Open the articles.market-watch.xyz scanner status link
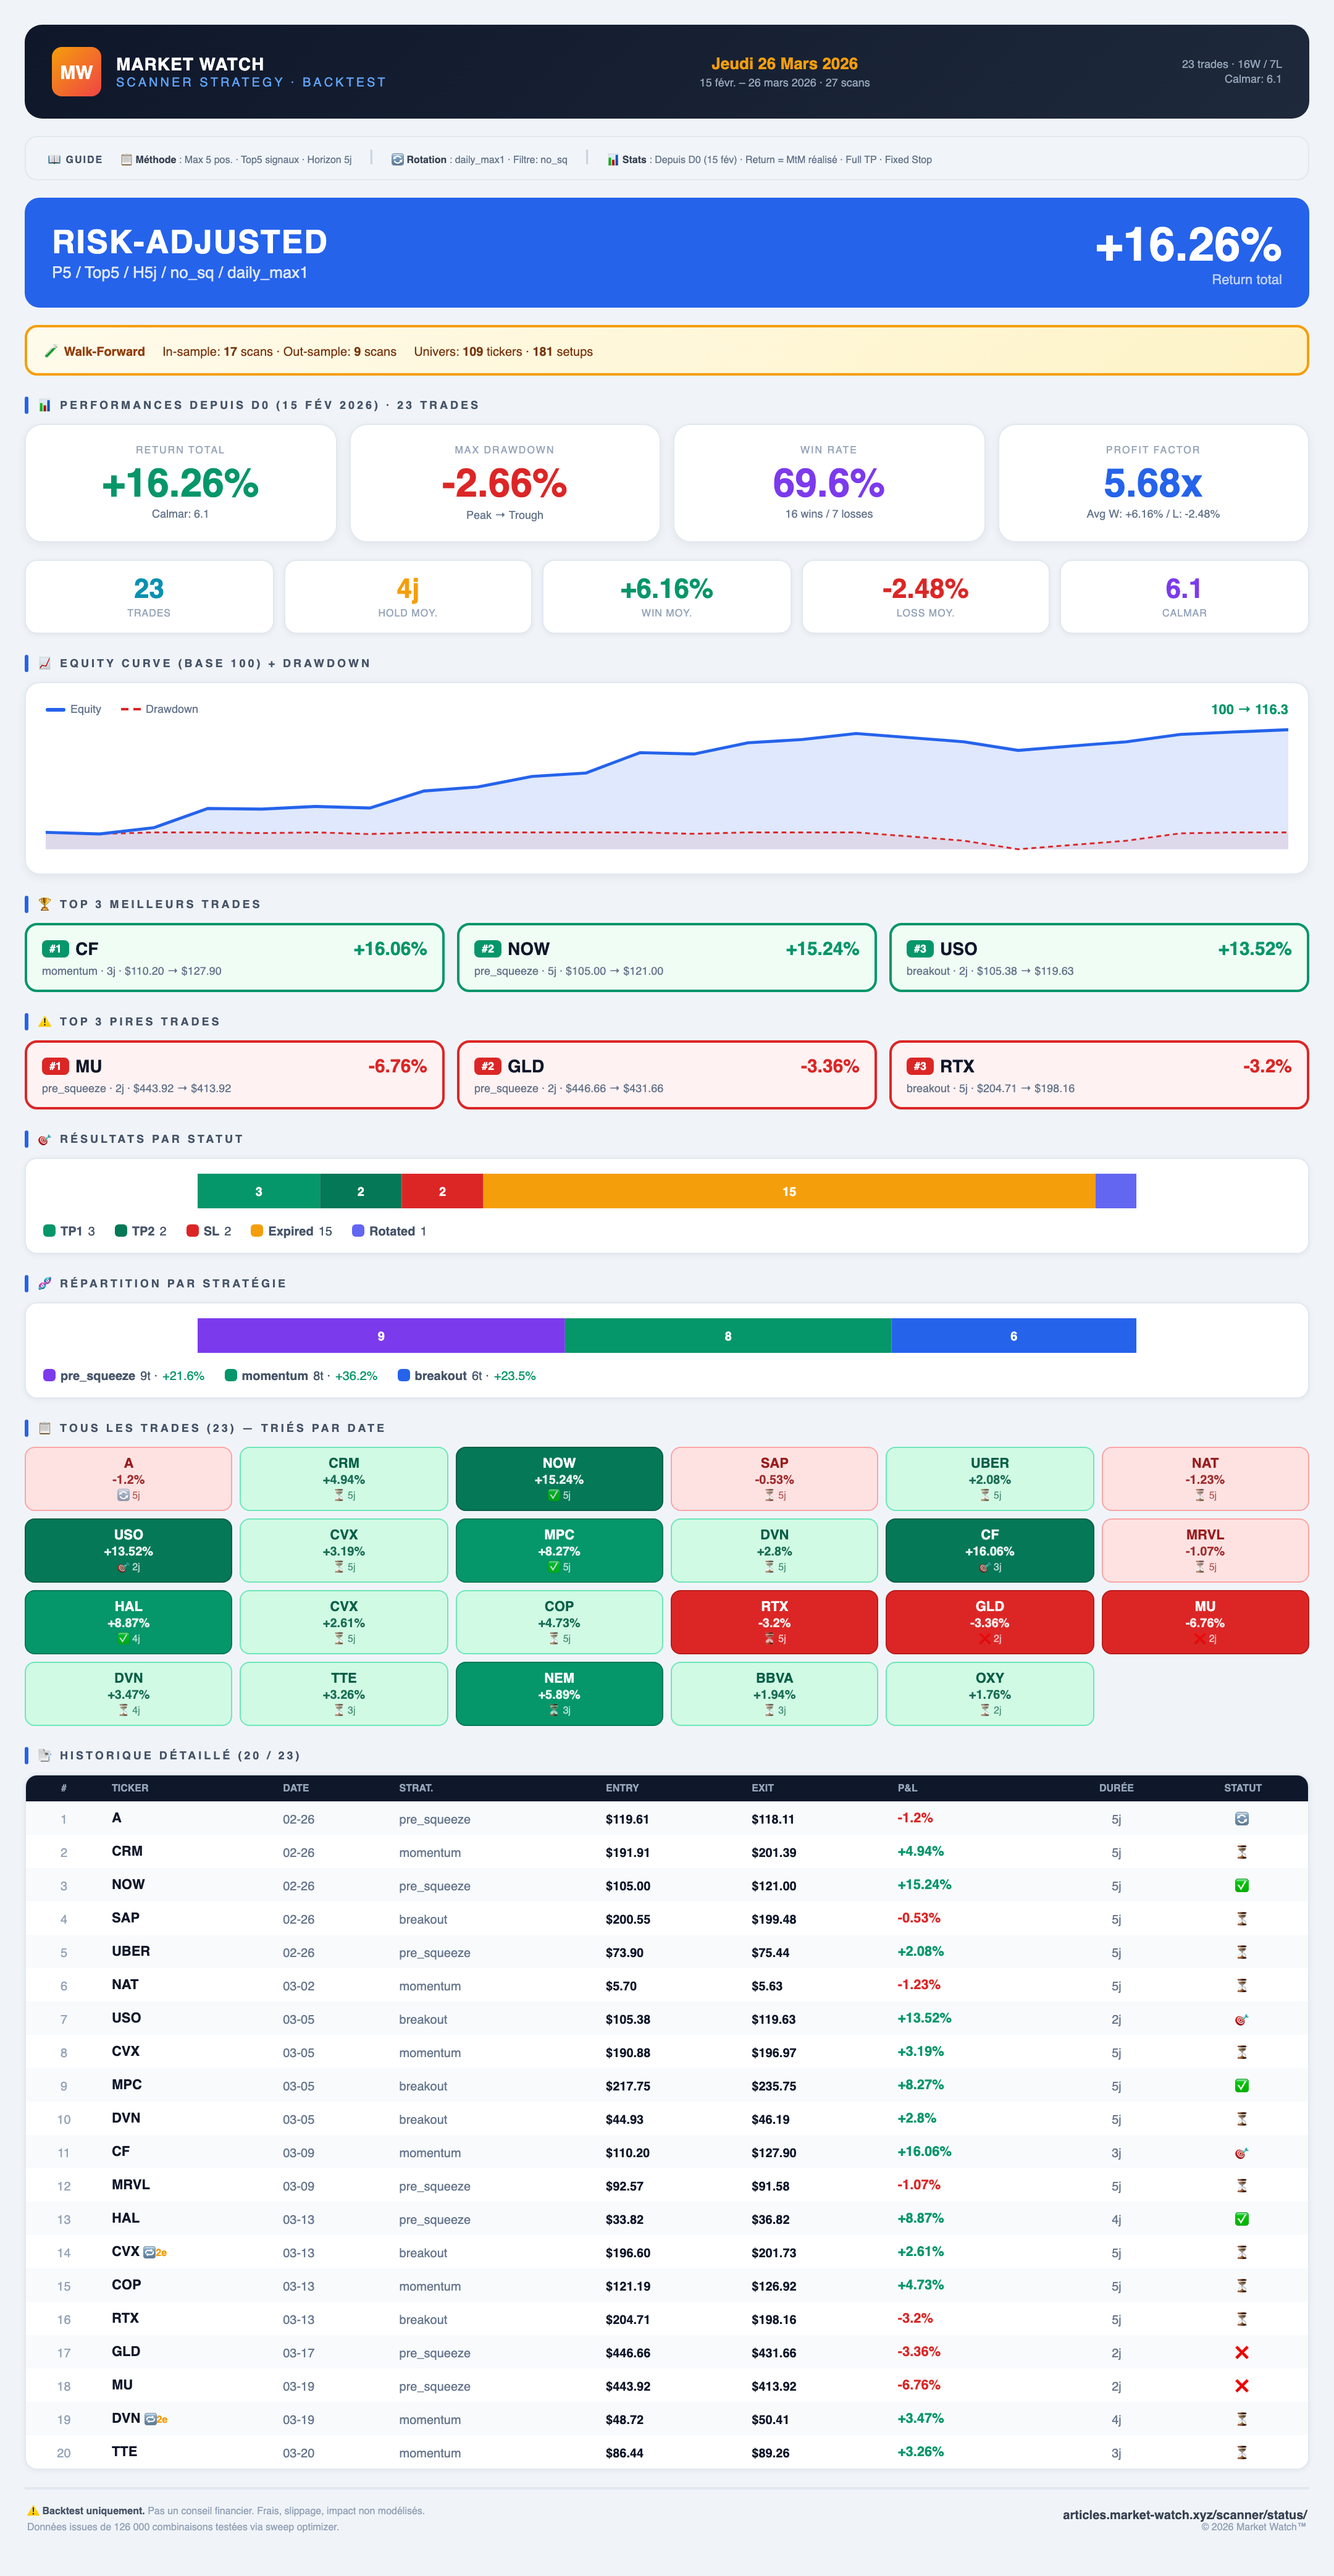Viewport: 1334px width, 2576px height. click(x=1184, y=2515)
